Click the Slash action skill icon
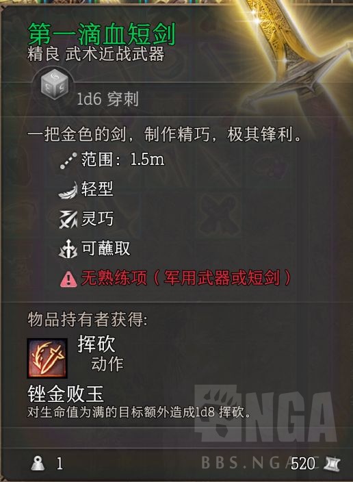353x482 pixels. point(47,358)
